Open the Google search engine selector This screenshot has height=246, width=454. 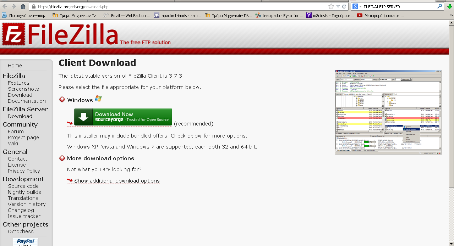click(357, 6)
